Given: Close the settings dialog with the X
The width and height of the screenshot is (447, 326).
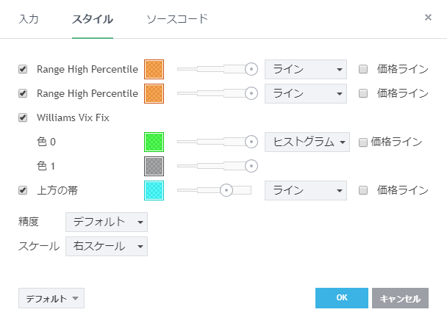Looking at the screenshot, I should 428,16.
